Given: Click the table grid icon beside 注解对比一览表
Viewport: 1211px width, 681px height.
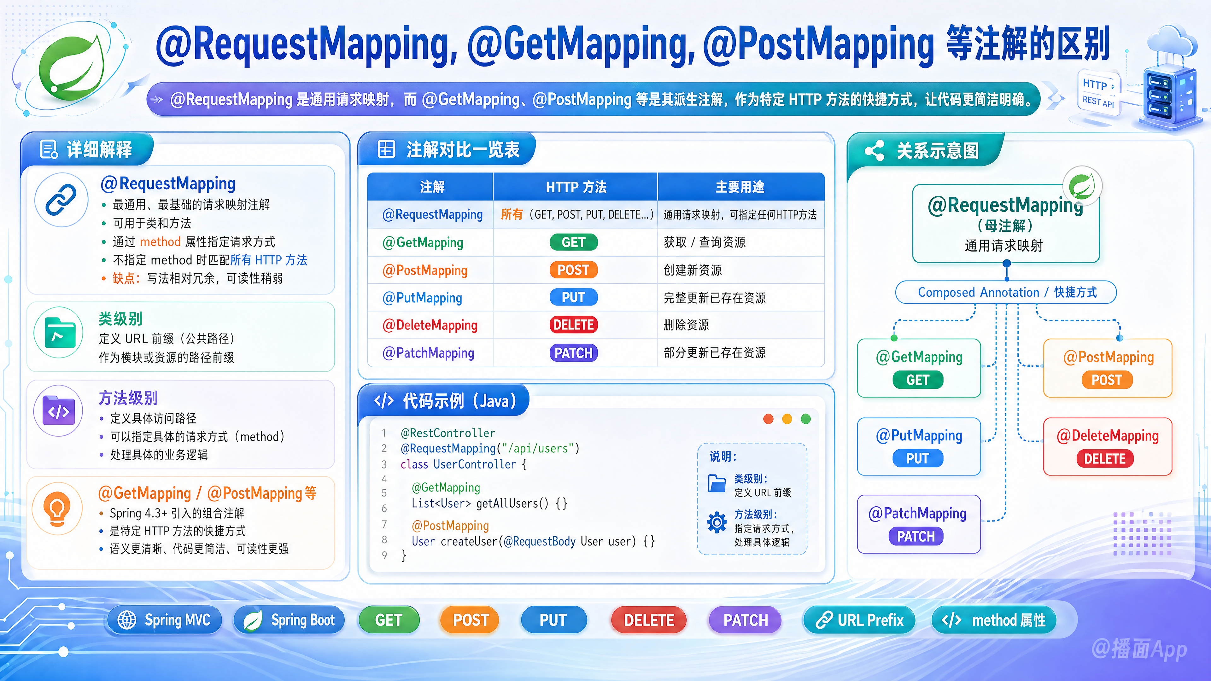Looking at the screenshot, I should pos(386,149).
